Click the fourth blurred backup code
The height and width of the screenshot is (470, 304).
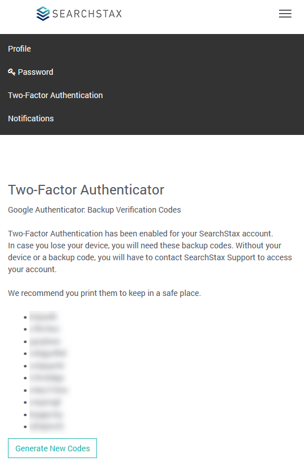(48, 353)
